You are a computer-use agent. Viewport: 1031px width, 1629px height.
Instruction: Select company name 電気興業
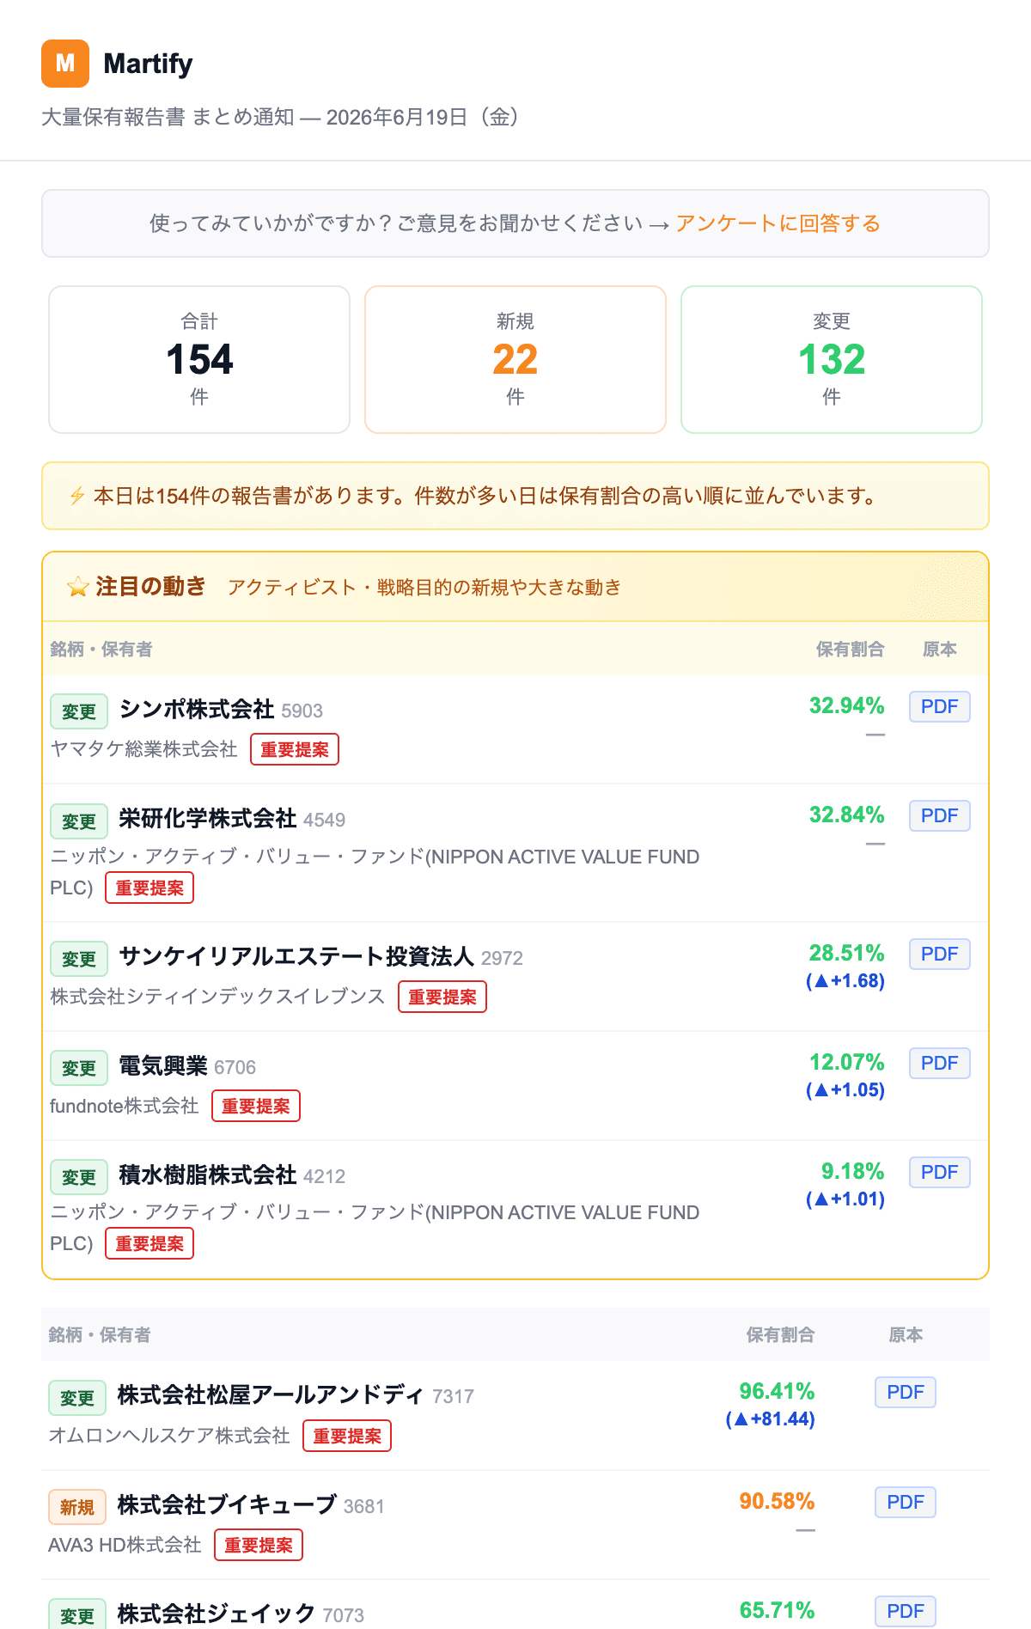click(163, 1065)
